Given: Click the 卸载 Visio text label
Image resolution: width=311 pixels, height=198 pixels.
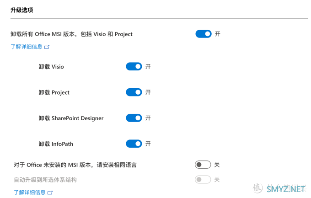Looking at the screenshot, I should click(51, 67).
